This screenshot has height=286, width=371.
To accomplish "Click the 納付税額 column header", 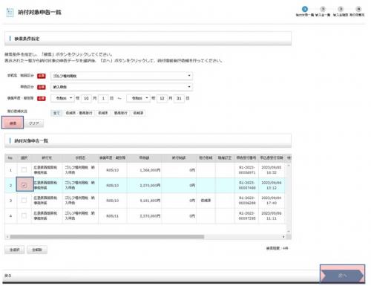I will (179, 158).
